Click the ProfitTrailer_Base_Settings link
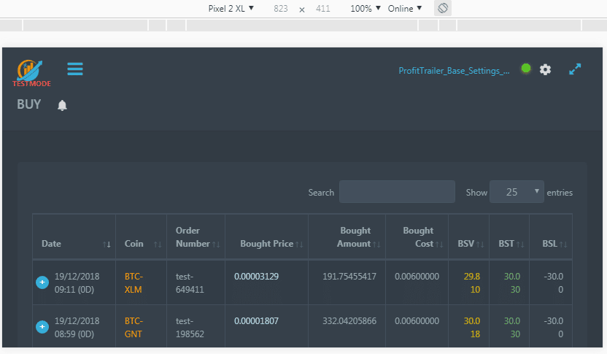607x354 pixels. tap(454, 71)
